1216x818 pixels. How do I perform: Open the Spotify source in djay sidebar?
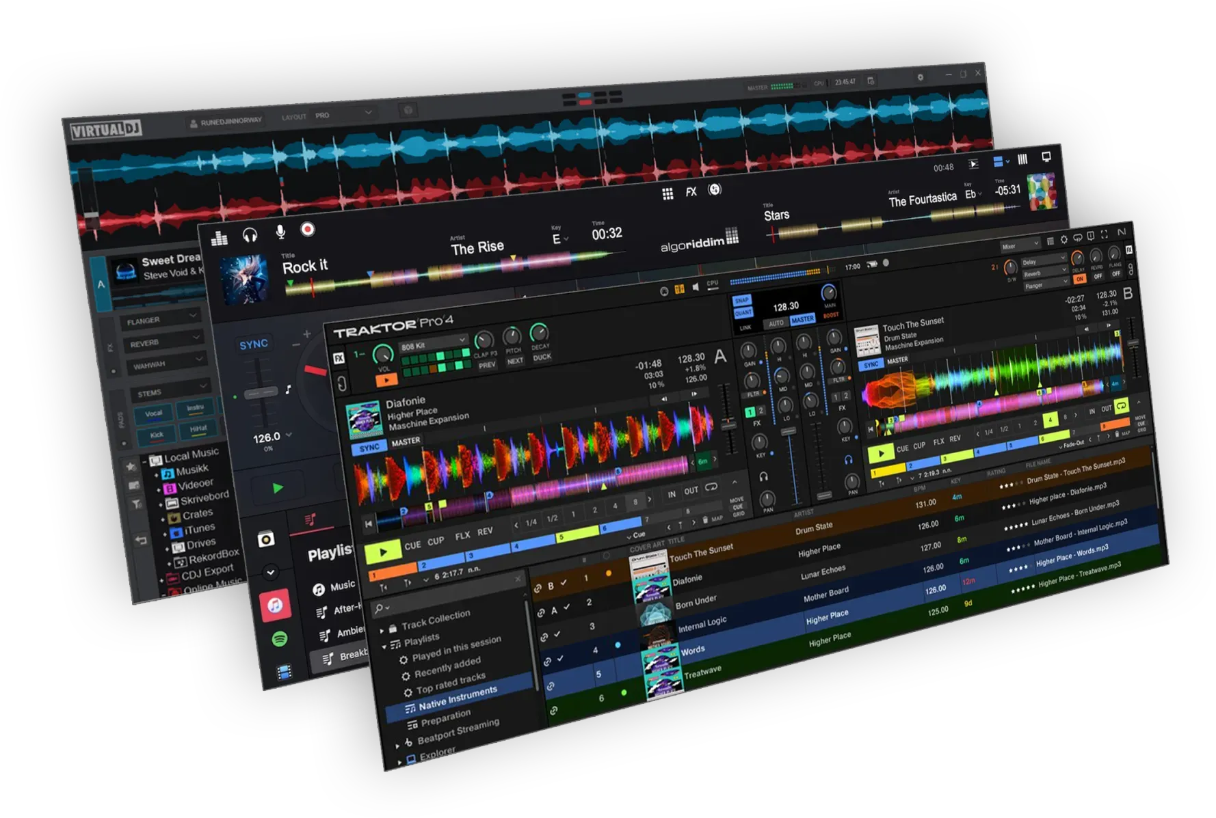[x=279, y=639]
